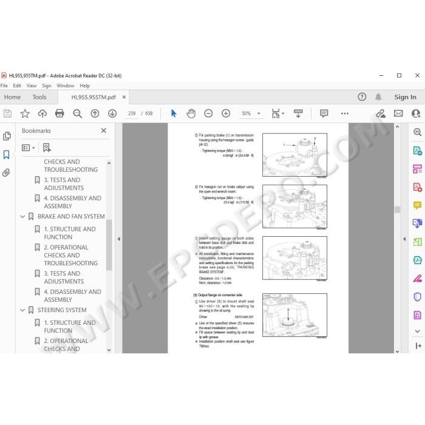Image resolution: width=425 pixels, height=425 pixels.
Task: Open the Attachments paperclip panel
Action: pos(6,172)
